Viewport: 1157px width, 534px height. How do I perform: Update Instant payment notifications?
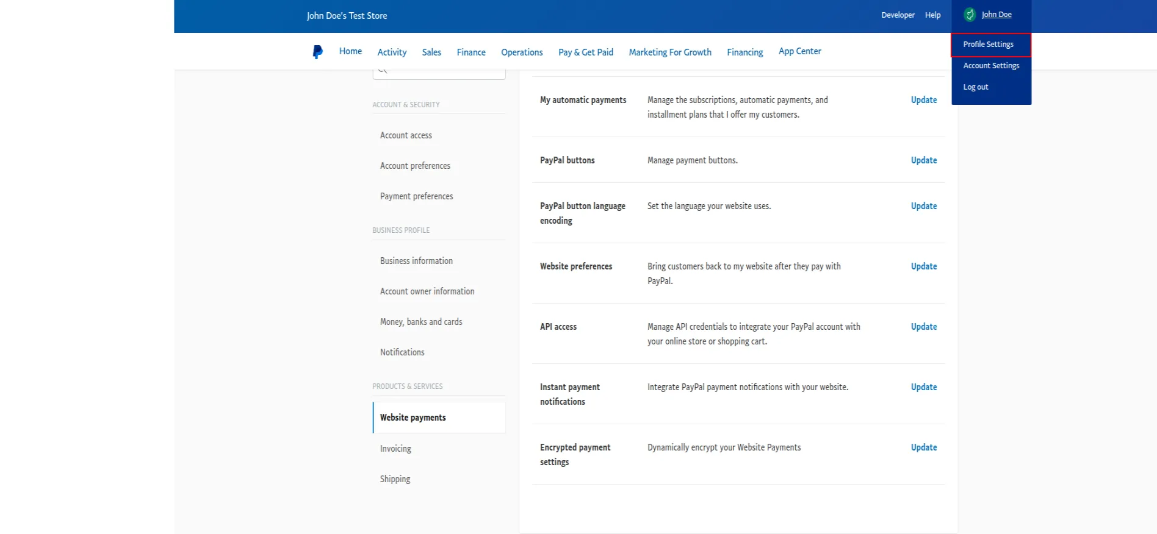(924, 387)
